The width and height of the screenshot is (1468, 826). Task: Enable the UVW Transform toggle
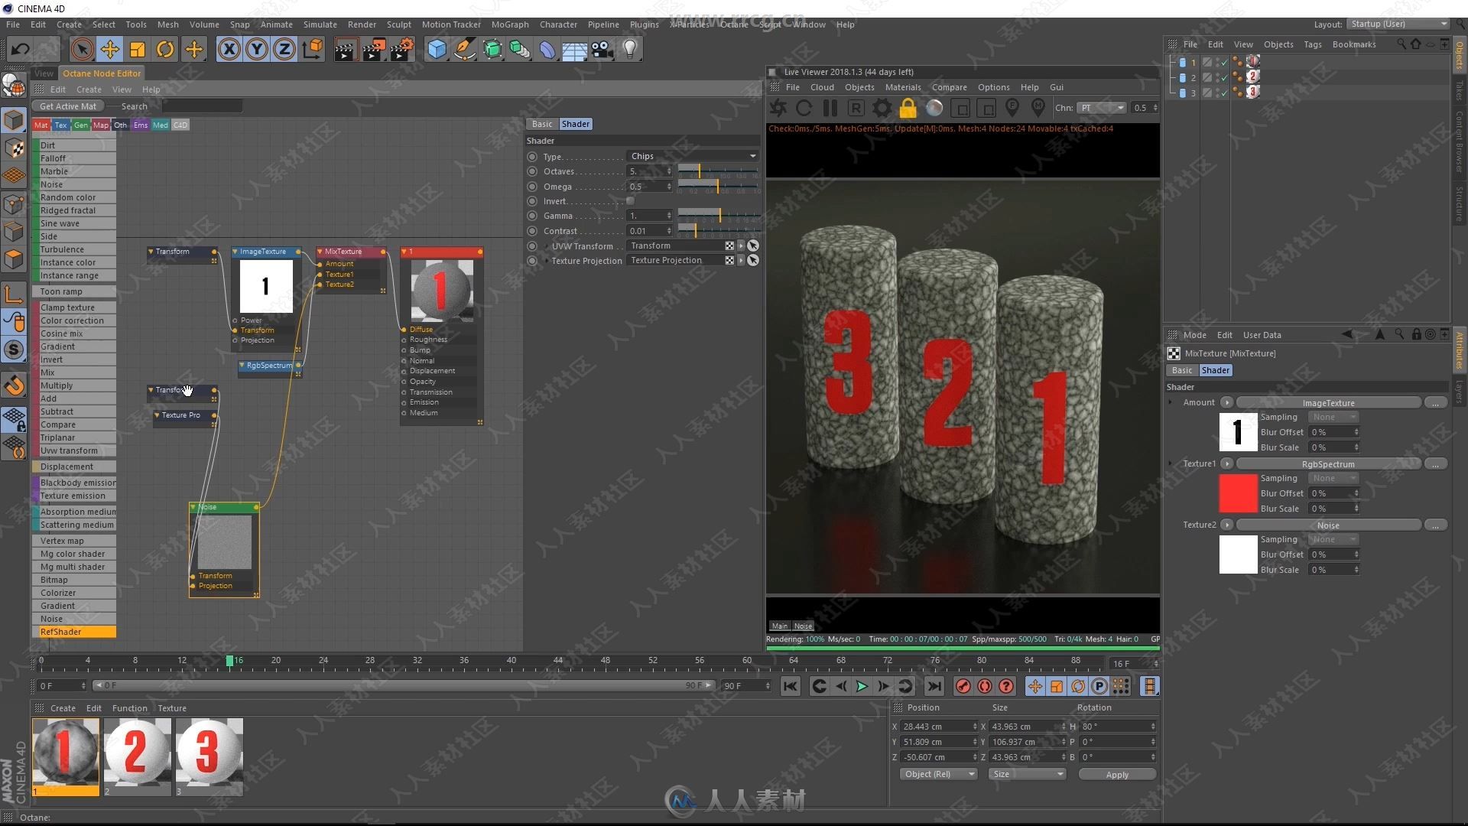click(532, 246)
